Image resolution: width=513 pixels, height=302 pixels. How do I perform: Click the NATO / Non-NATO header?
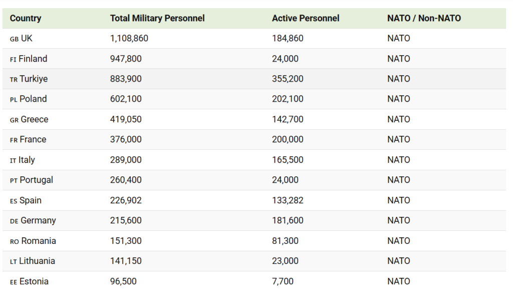point(424,18)
